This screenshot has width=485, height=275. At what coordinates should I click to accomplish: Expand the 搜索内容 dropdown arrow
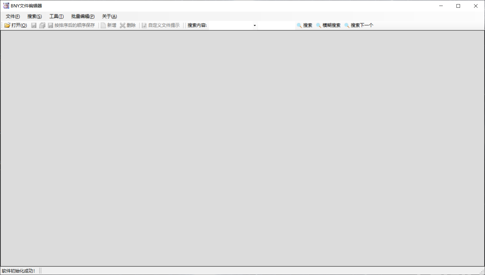click(255, 25)
